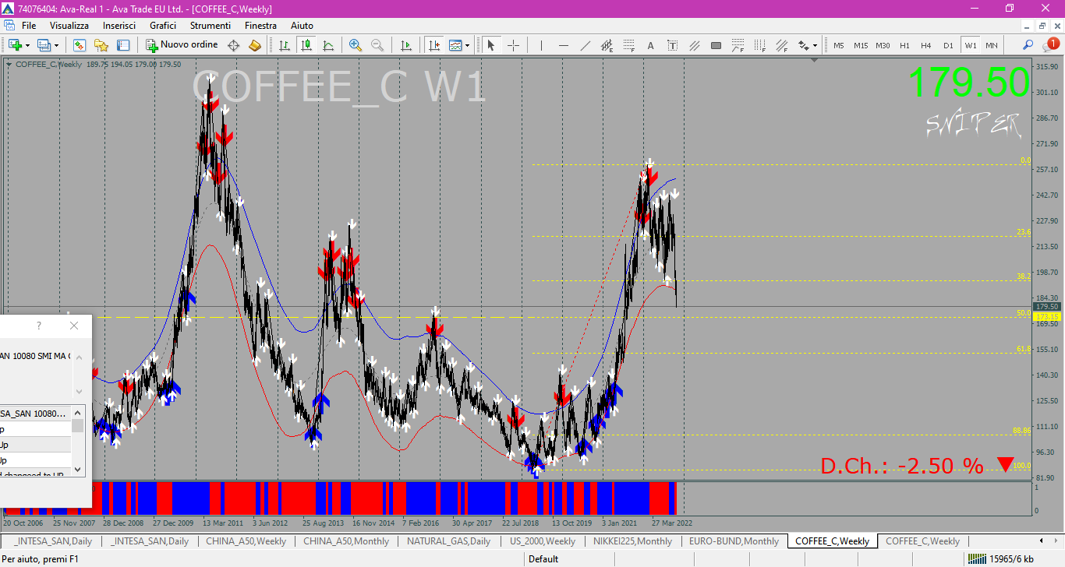Open the search magnifier icon
The width and height of the screenshot is (1065, 567).
1028,45
